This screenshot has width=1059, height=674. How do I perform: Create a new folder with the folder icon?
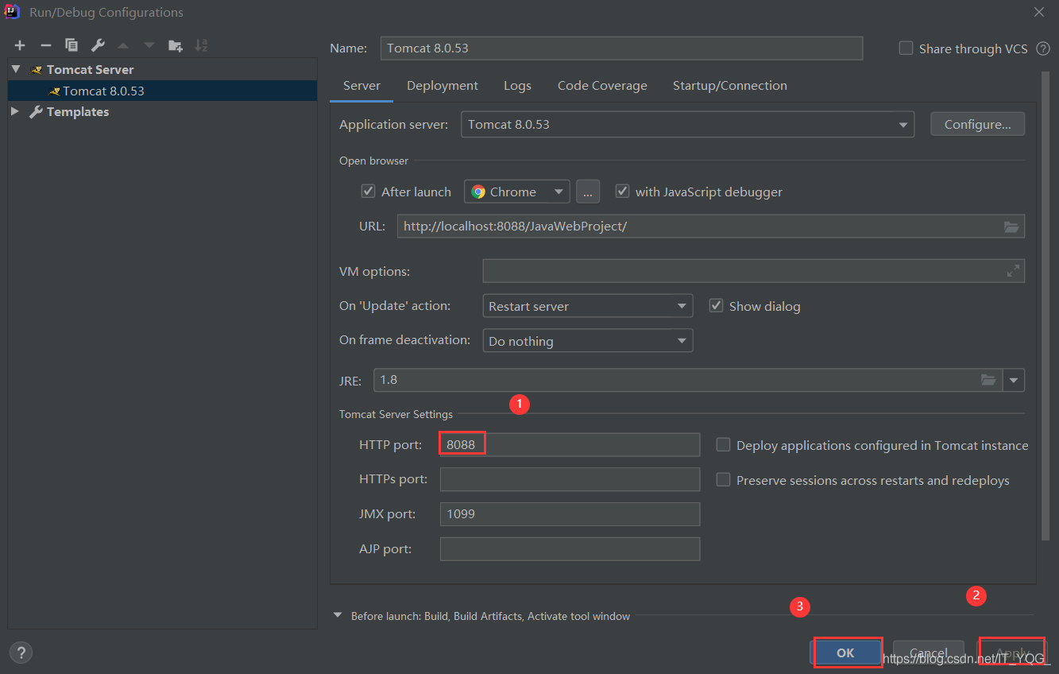click(x=176, y=45)
